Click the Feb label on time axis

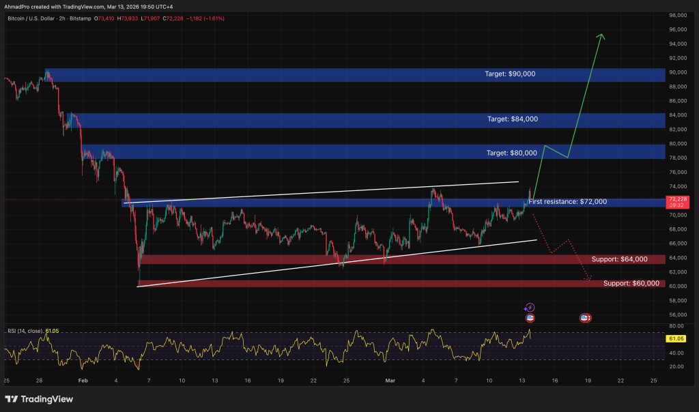tap(83, 379)
